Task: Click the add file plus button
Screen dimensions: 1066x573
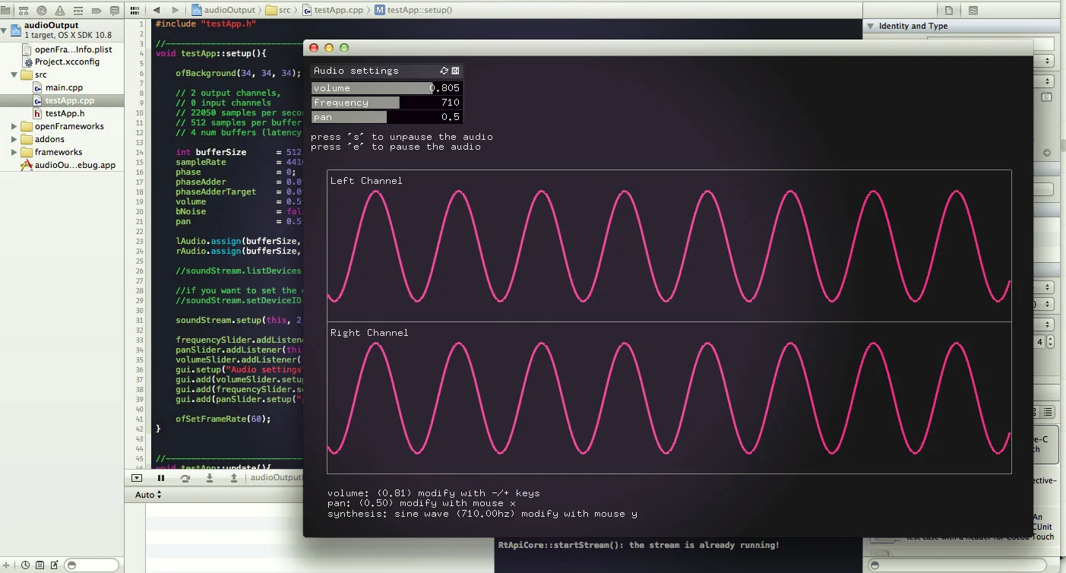Action: pyautogui.click(x=8, y=565)
